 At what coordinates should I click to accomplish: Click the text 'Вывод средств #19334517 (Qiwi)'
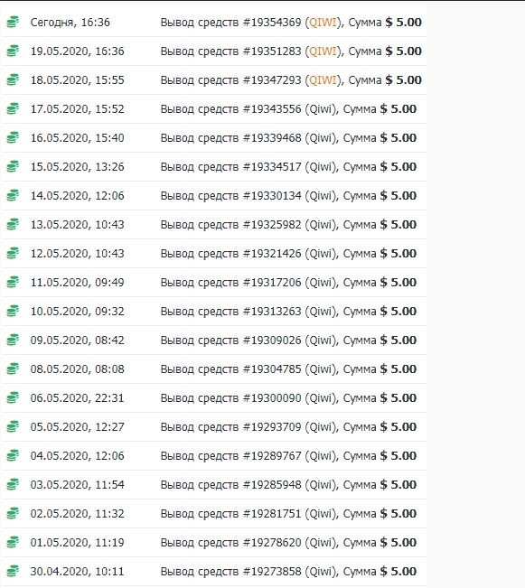pyautogui.click(x=248, y=167)
